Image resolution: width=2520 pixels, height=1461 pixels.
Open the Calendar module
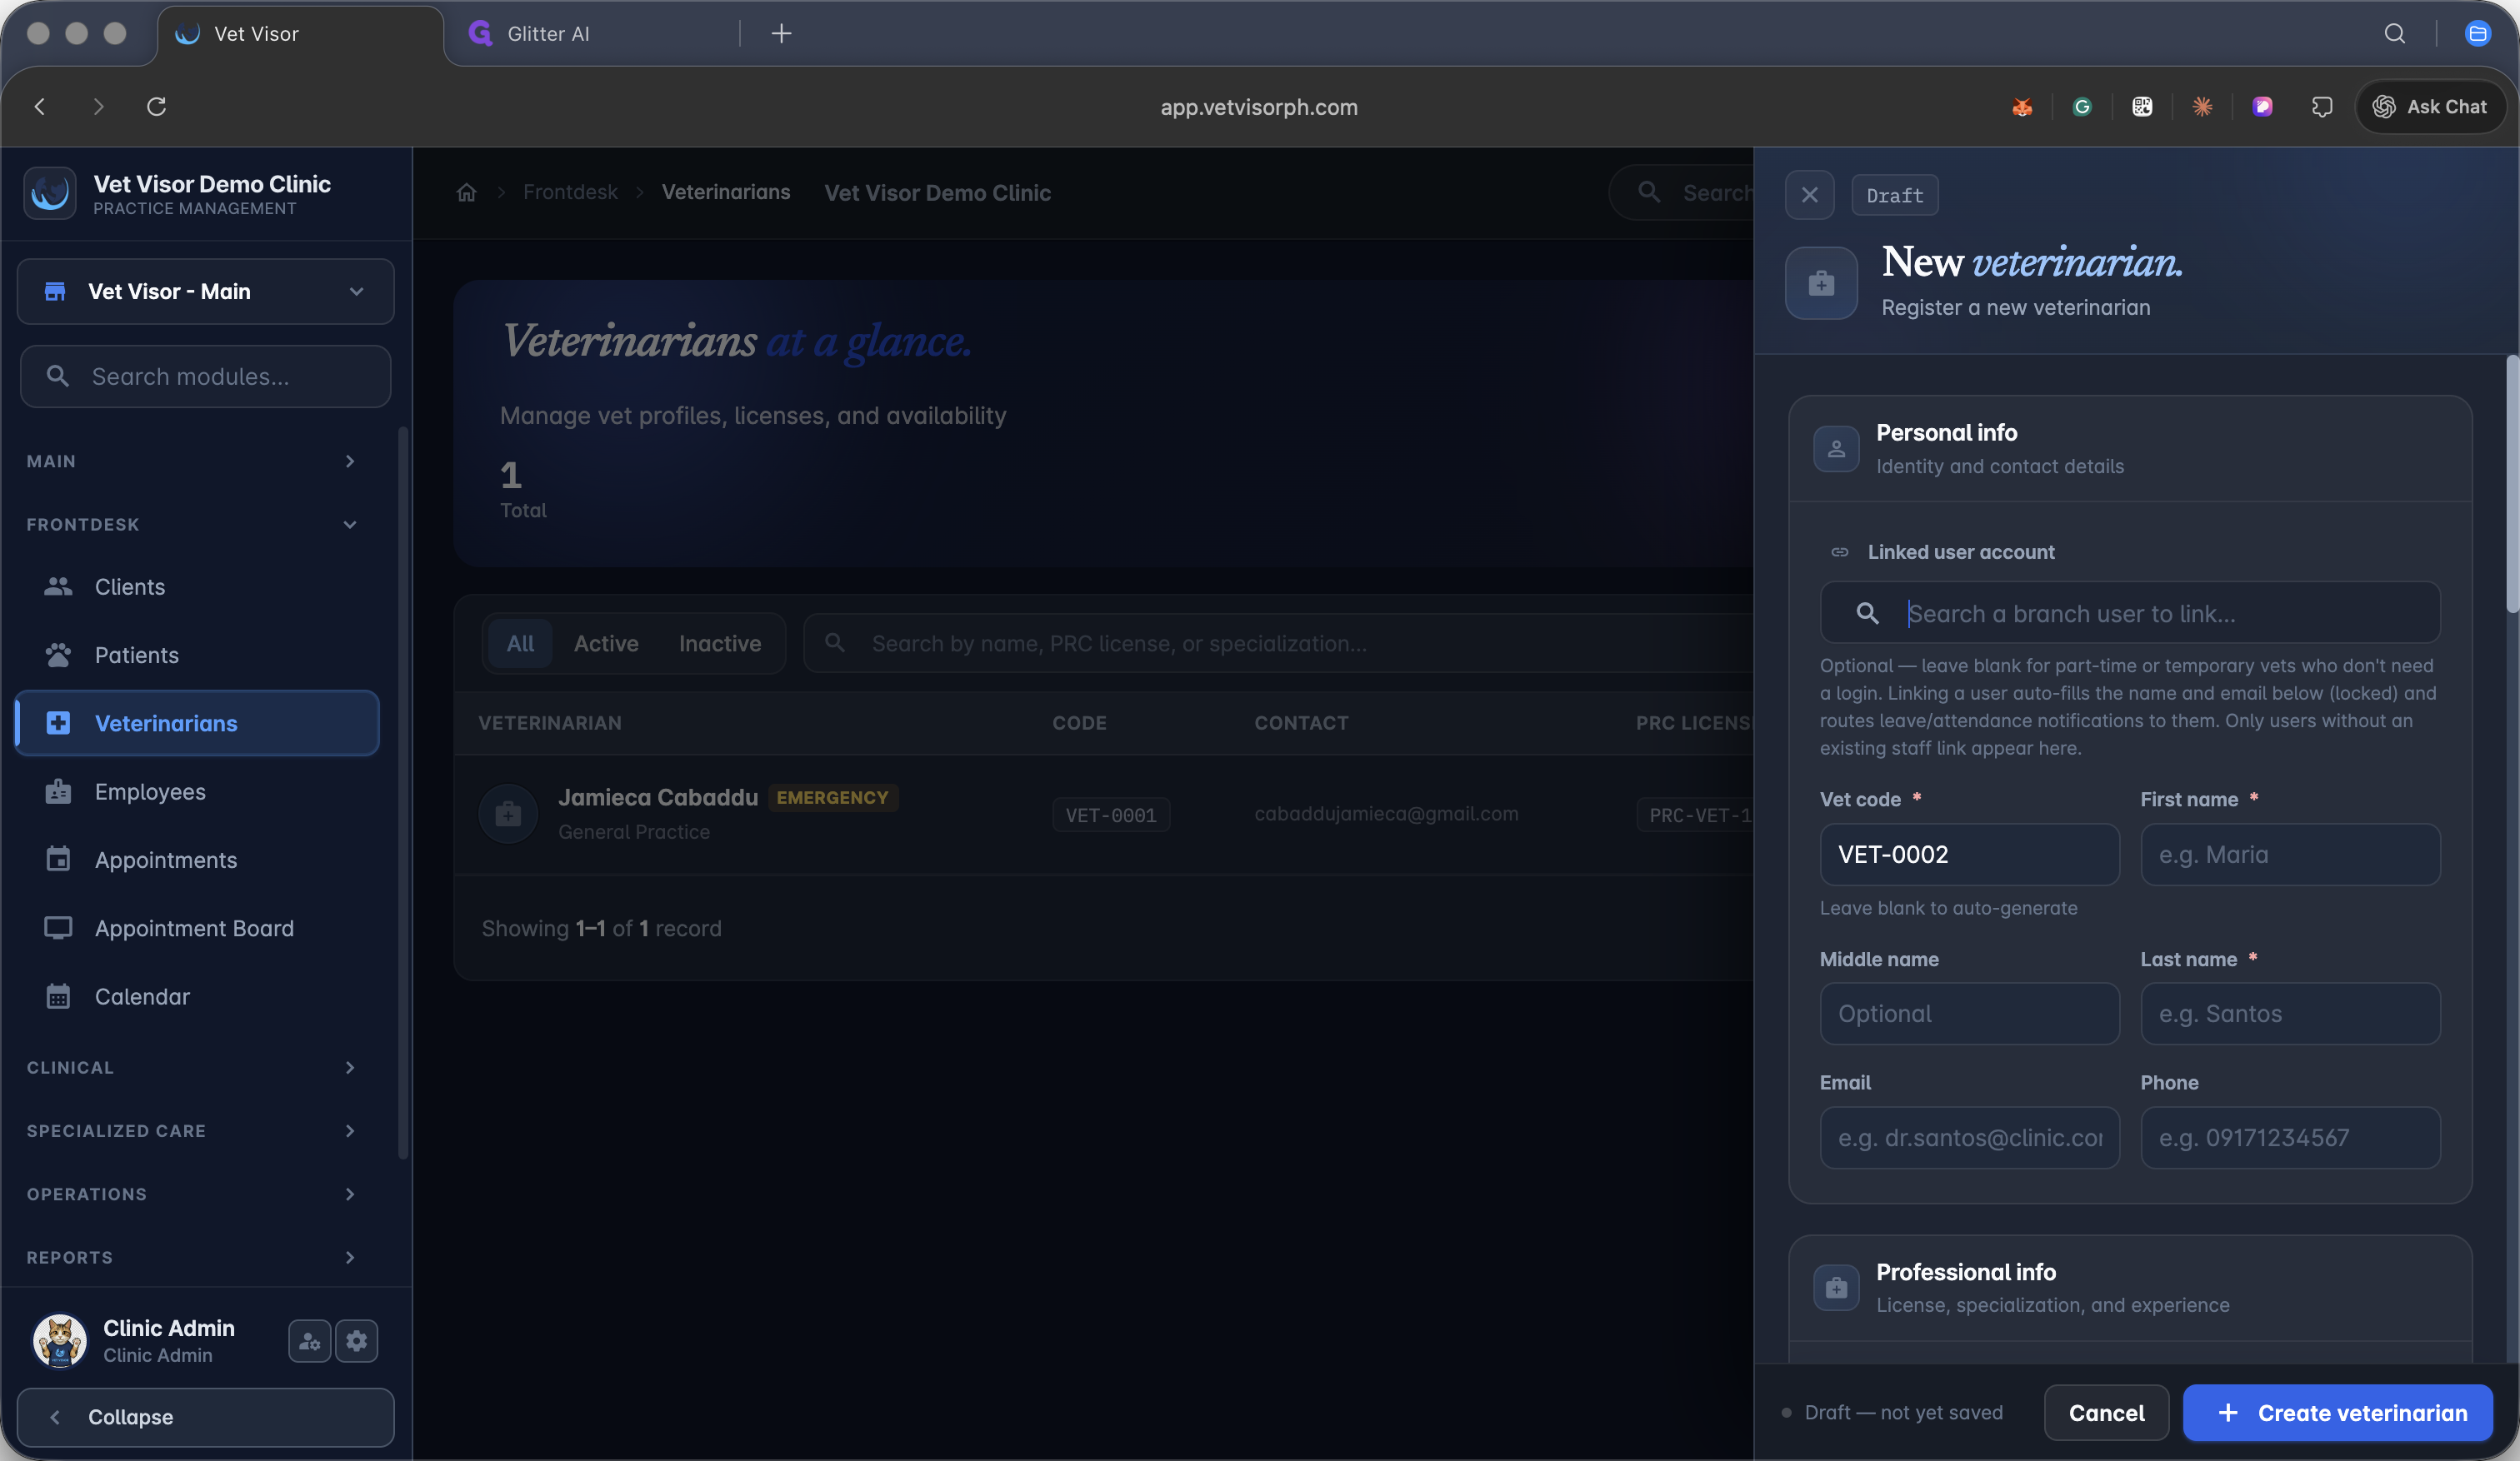pyautogui.click(x=198, y=996)
